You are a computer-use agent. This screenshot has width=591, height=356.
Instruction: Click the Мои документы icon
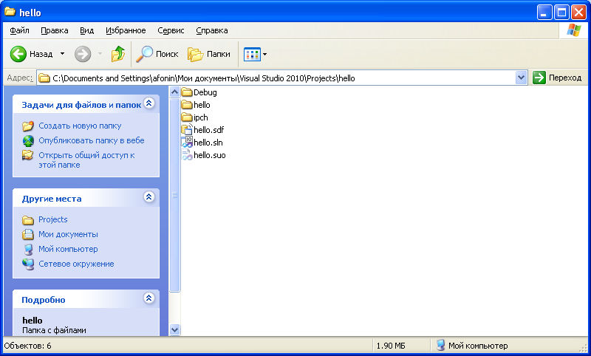pos(28,234)
